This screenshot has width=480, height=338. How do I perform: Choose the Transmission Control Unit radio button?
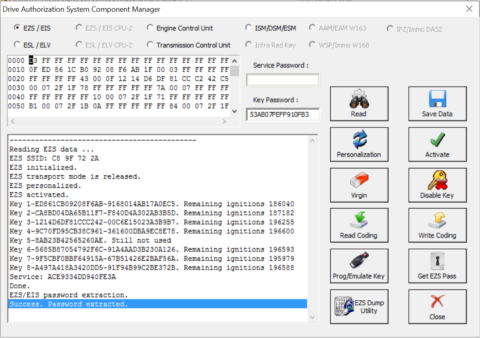[x=150, y=45]
